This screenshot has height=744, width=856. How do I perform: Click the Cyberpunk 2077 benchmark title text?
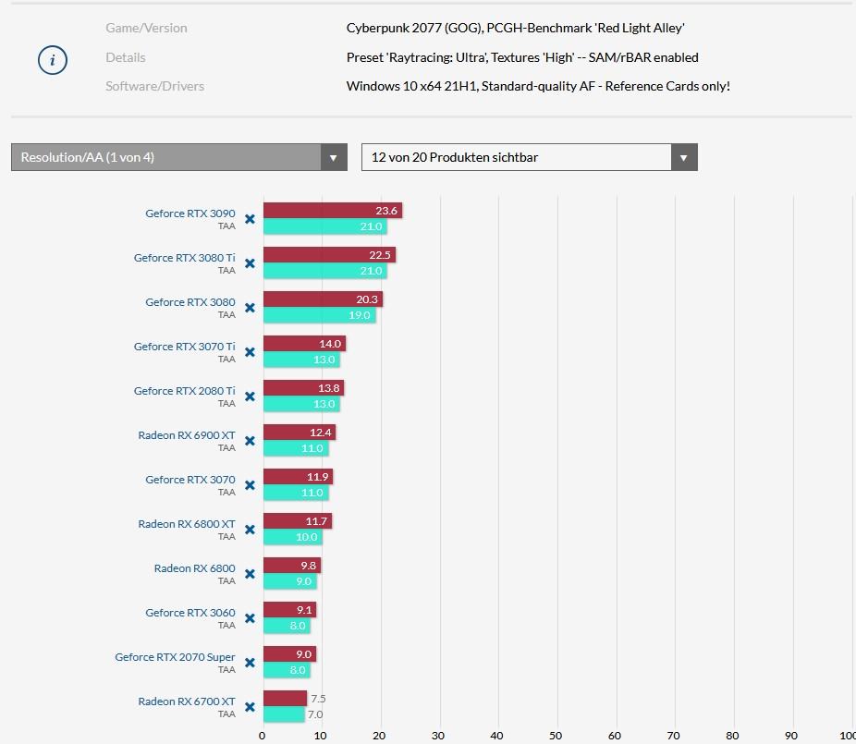[515, 28]
